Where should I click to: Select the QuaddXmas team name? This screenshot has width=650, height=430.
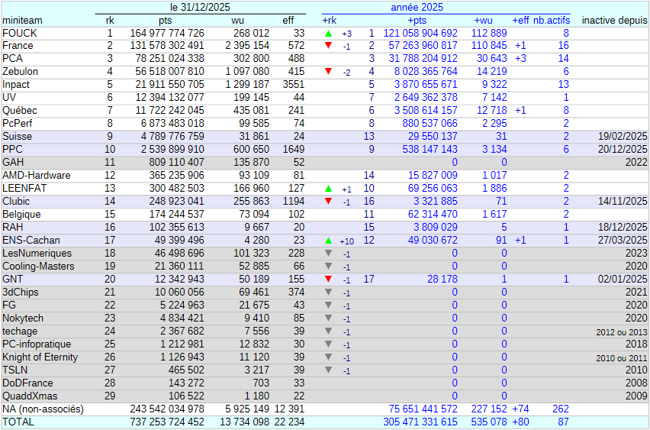pos(30,396)
